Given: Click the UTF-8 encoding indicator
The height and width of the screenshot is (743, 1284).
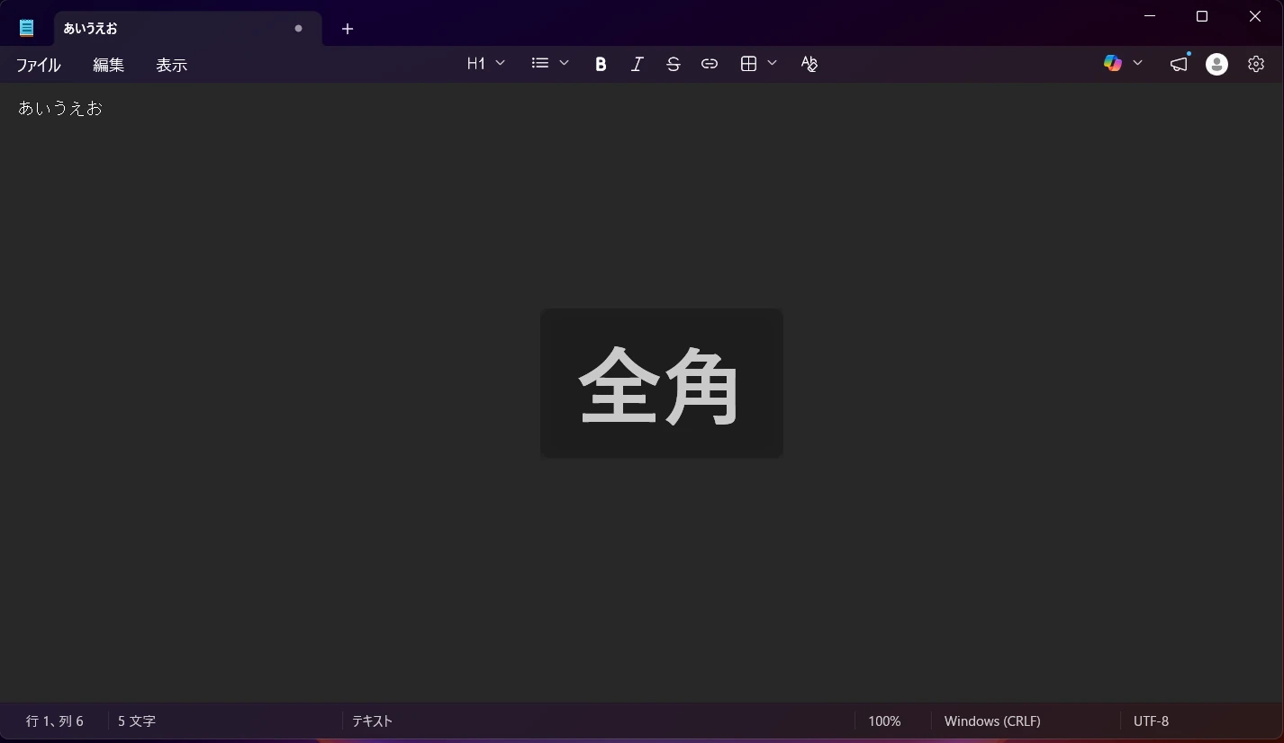Looking at the screenshot, I should pyautogui.click(x=1151, y=721).
